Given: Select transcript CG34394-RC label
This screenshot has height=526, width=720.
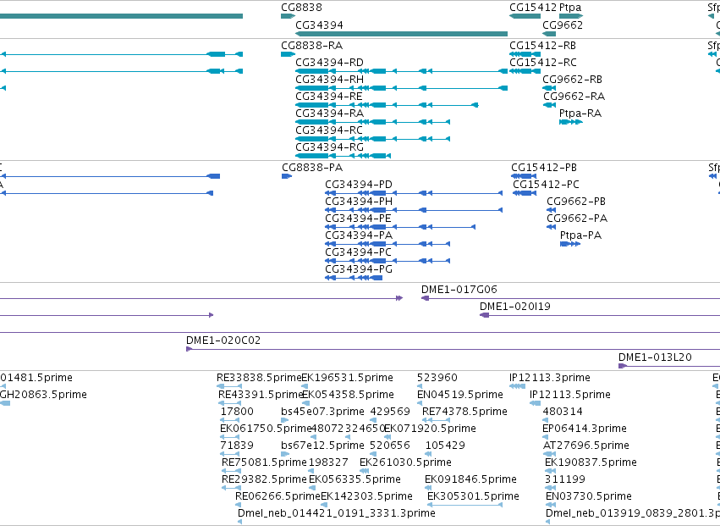Looking at the screenshot, I should [x=329, y=130].
